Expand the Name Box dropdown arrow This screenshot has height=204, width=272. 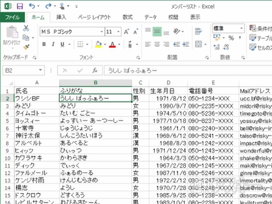[40, 70]
